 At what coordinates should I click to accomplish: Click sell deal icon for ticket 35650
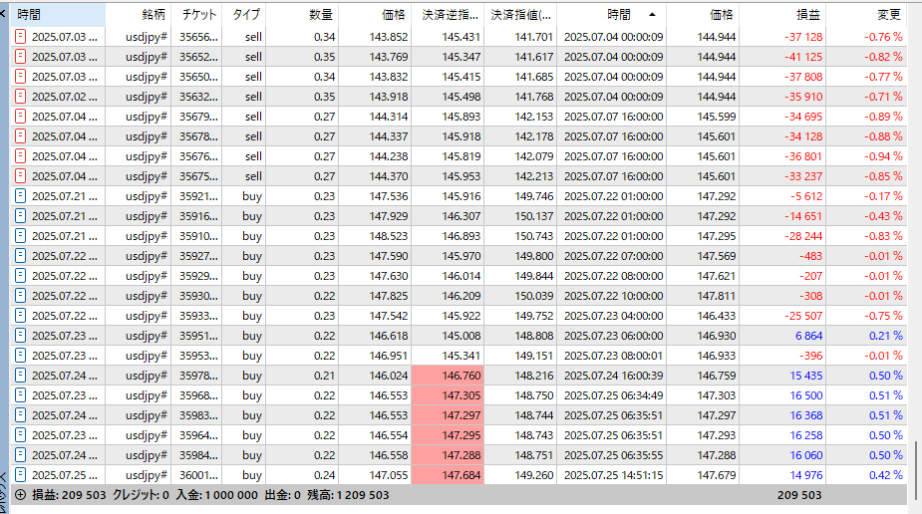click(20, 77)
